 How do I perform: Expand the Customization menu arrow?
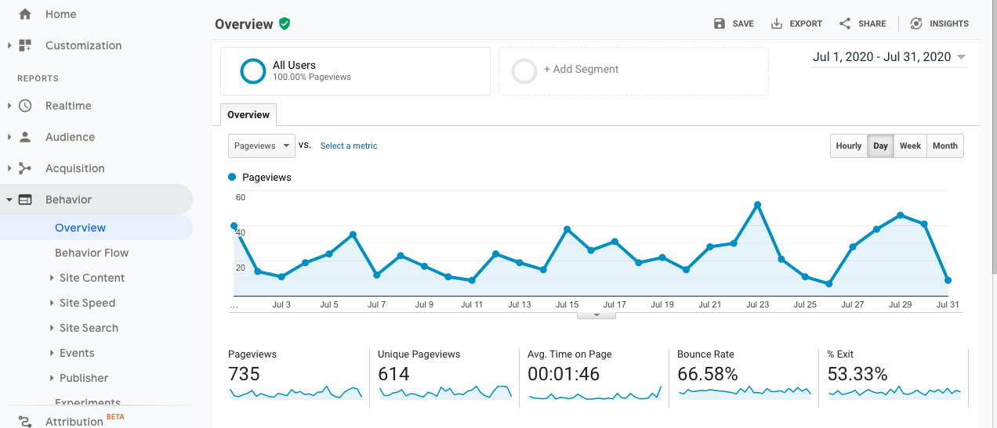point(9,45)
